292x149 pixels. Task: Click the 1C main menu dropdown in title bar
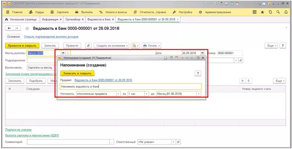(x=9, y=4)
